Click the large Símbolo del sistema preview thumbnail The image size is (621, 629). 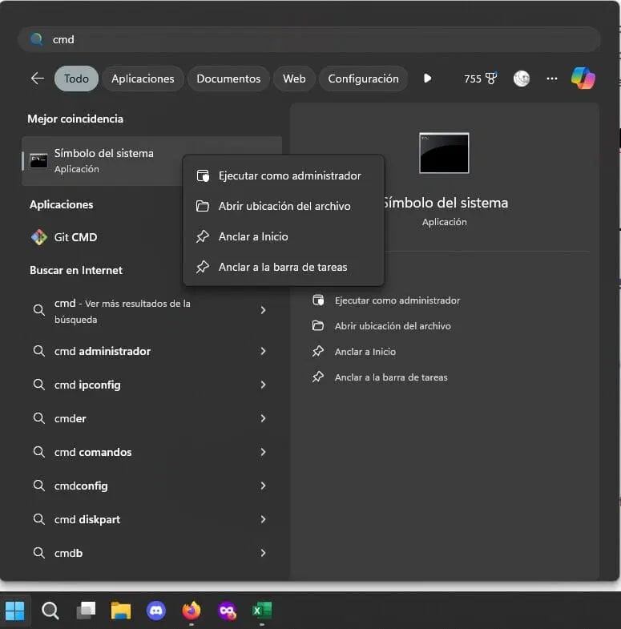click(x=444, y=153)
